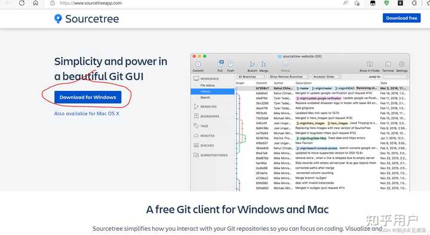View site information lock icon

pos(53,3)
